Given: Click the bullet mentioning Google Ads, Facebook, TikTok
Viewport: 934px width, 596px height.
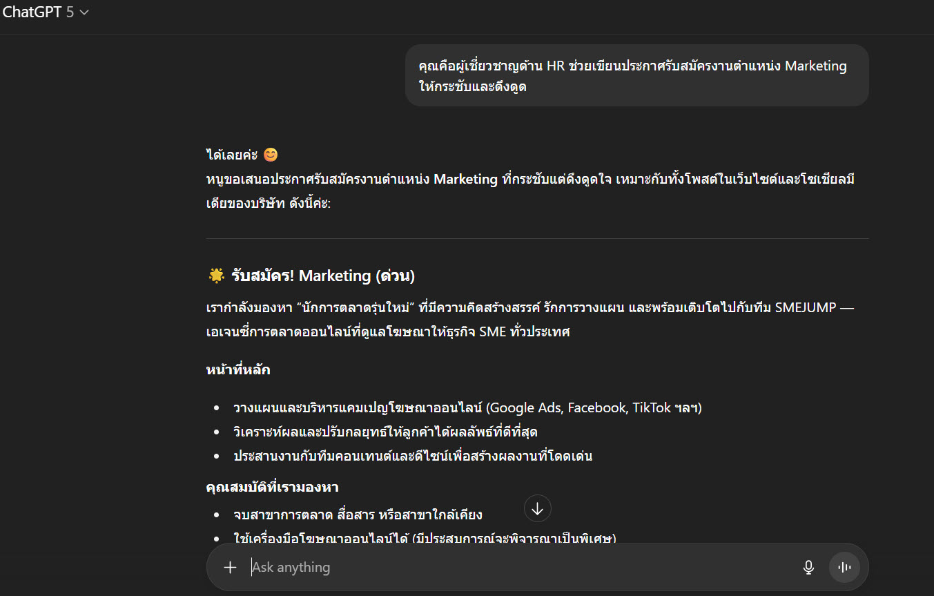Looking at the screenshot, I should 467,407.
